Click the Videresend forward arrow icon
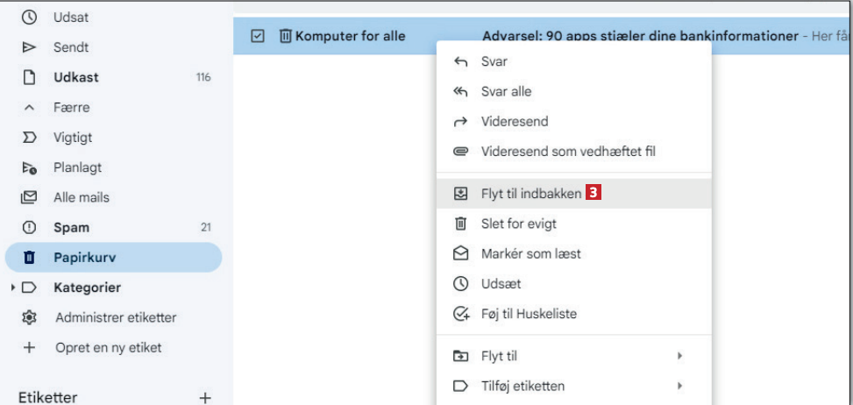The image size is (853, 405). 460,122
